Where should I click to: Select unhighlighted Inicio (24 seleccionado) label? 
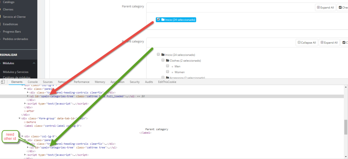[180, 55]
